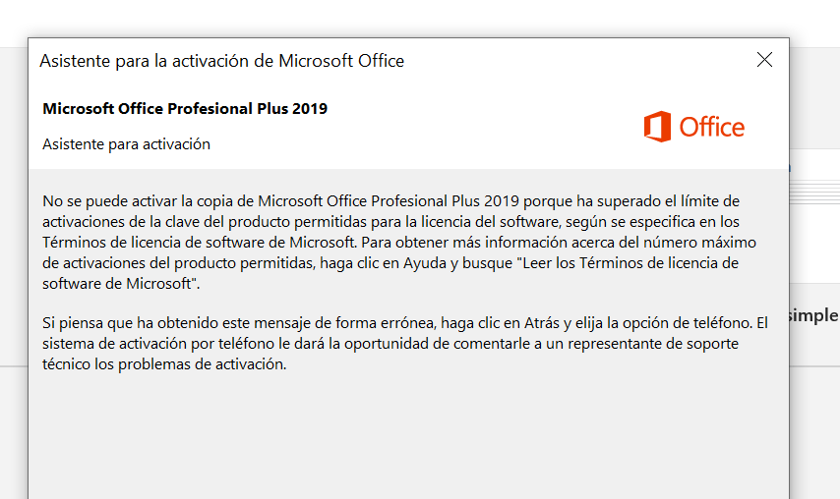The image size is (840, 499).
Task: Click the dialog title 'Asistente para la activación de Microsoft Office'
Action: (x=221, y=61)
